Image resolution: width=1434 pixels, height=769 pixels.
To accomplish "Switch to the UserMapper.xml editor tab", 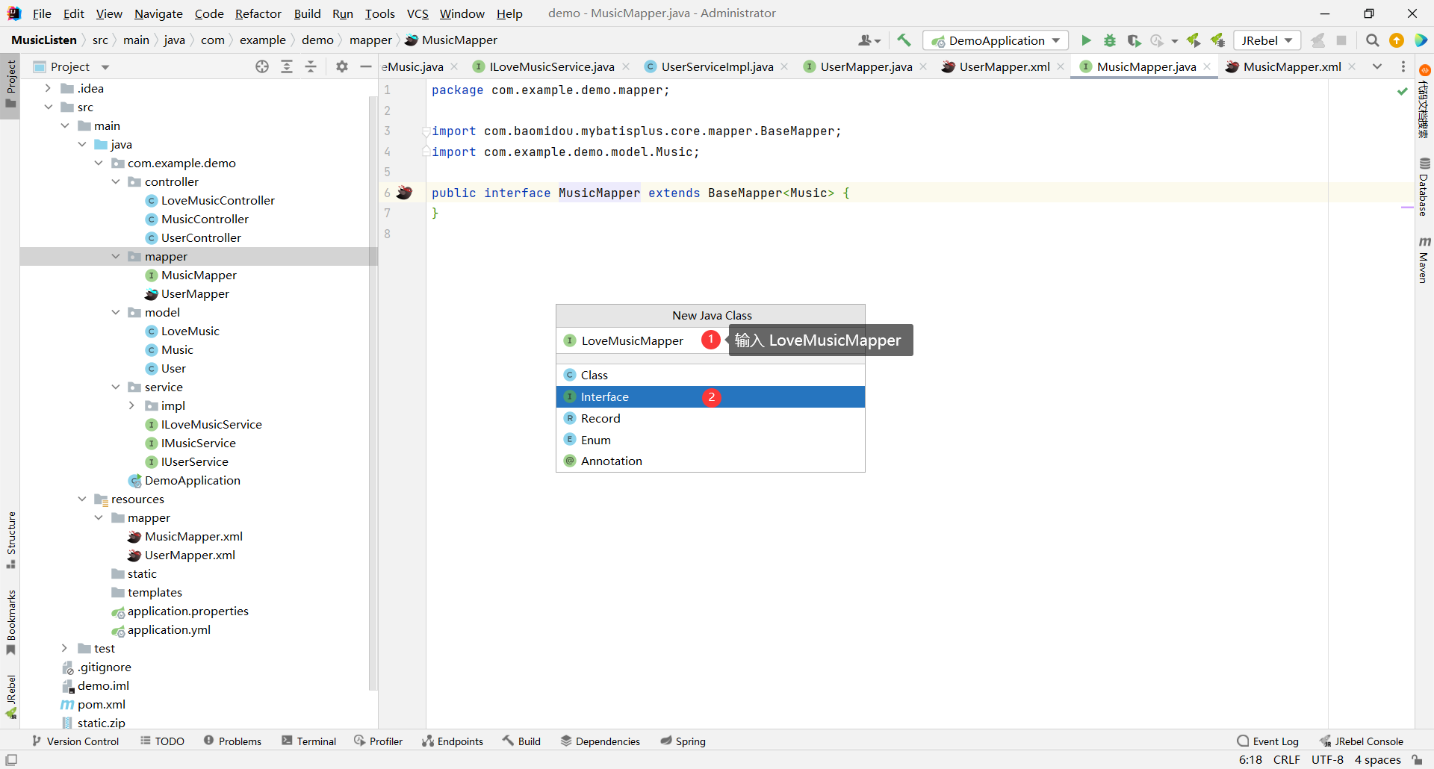I will coord(1004,66).
